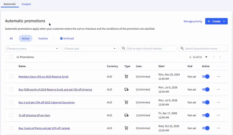Screen dimensions: 233x135
Task: Disable Cabernet Sauvignon promotion active toggle
Action: click(x=206, y=102)
